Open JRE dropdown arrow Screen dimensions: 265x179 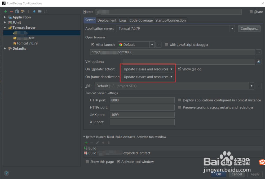tap(251, 86)
